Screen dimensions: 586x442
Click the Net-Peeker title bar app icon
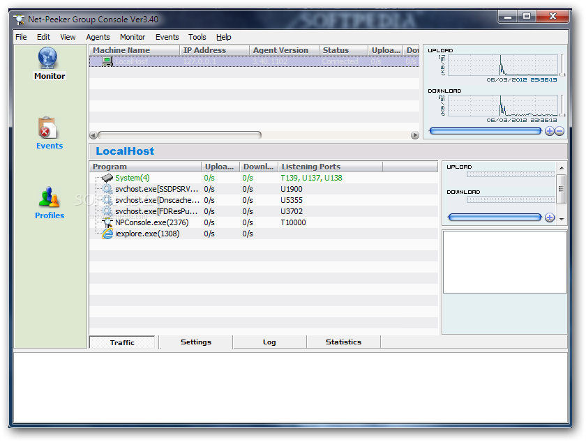19,20
